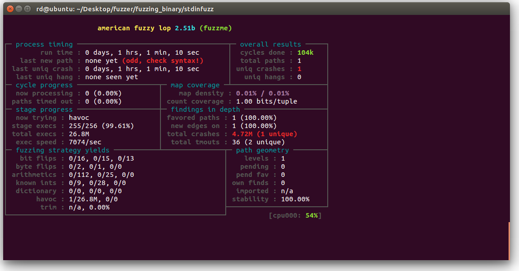
Task: Click the cycles done value 104k
Action: tap(305, 52)
